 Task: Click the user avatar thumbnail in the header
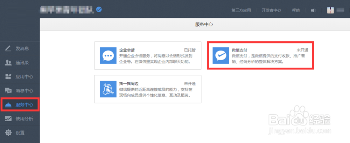330,10
